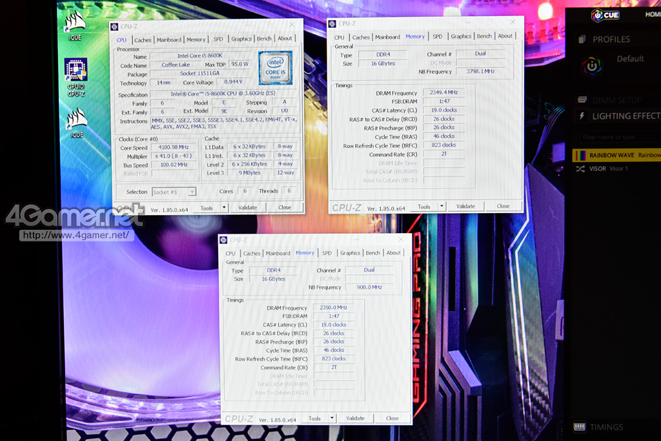Viewport: 661px width, 441px height.
Task: Click the Profiles icon in iCUE panel
Action: [582, 39]
